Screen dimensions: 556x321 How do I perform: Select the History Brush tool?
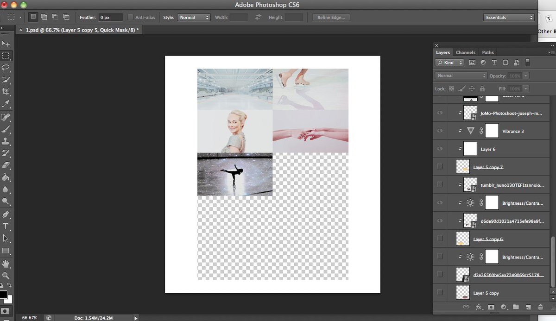click(x=6, y=153)
